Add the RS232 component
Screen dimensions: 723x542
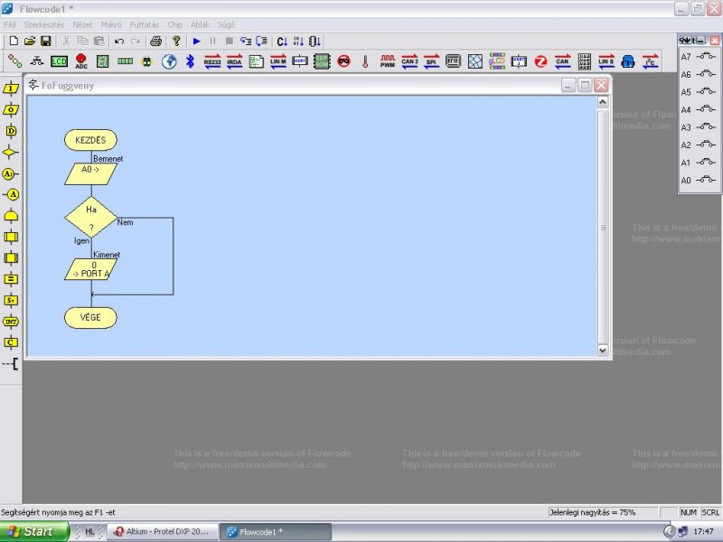[x=212, y=61]
